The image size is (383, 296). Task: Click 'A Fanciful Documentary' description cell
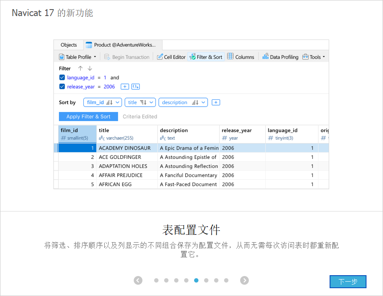[188, 175]
